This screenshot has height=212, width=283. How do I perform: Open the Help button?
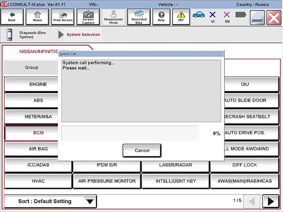pyautogui.click(x=161, y=17)
